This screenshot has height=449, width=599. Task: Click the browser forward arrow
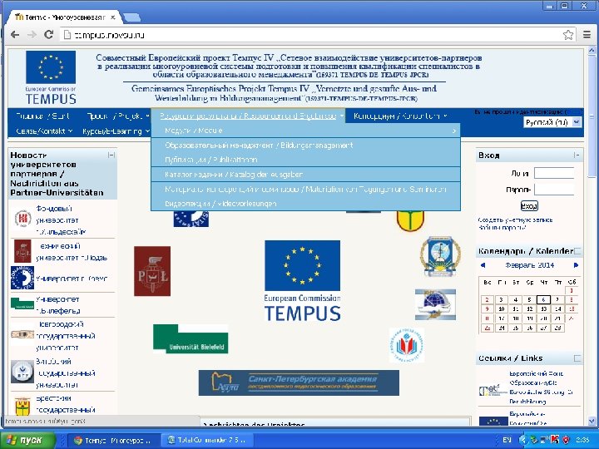click(x=32, y=35)
